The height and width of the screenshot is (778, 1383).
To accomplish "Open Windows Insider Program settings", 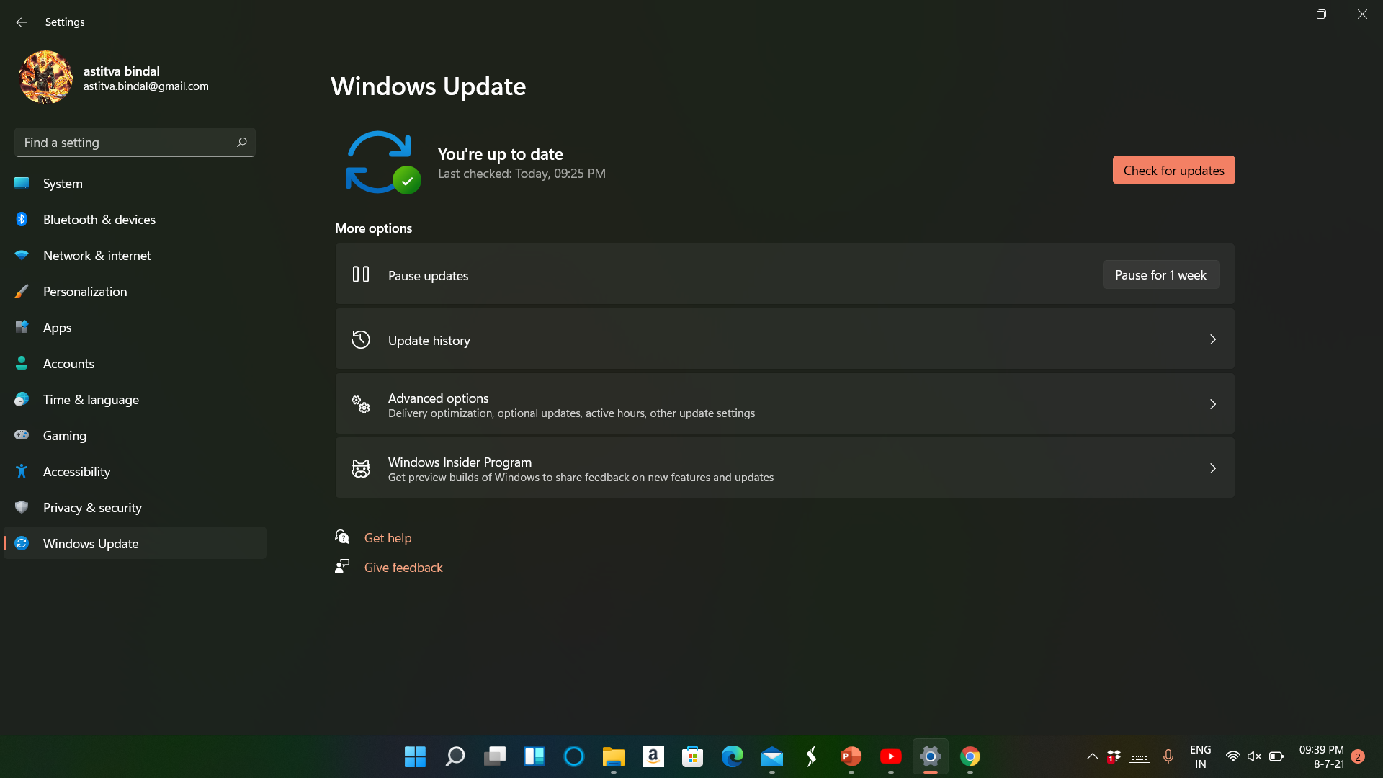I will (x=784, y=468).
